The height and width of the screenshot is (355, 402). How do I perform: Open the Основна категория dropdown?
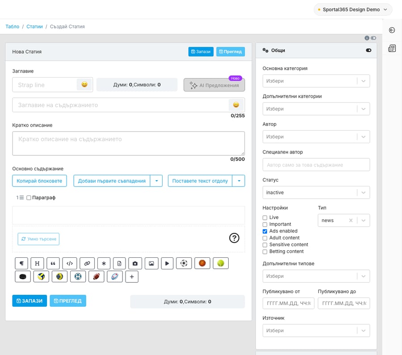[316, 81]
